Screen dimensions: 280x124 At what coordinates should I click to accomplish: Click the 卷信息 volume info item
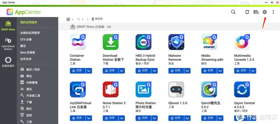[x=97, y=19]
